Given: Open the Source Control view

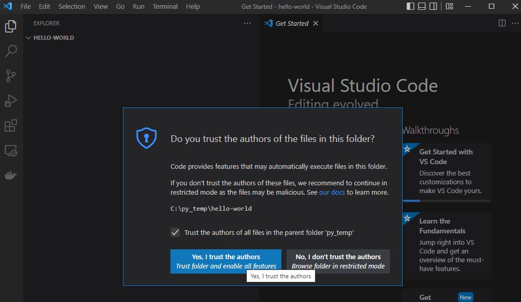Looking at the screenshot, I should click(x=11, y=76).
